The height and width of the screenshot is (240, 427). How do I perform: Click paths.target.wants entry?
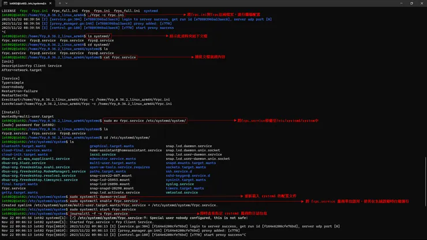pyautogui.click(x=107, y=171)
